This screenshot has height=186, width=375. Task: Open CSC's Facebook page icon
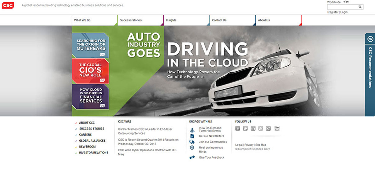point(238,128)
